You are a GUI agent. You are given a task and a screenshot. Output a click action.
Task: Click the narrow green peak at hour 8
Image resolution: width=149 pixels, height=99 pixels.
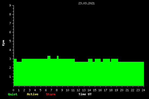pos(58,57)
